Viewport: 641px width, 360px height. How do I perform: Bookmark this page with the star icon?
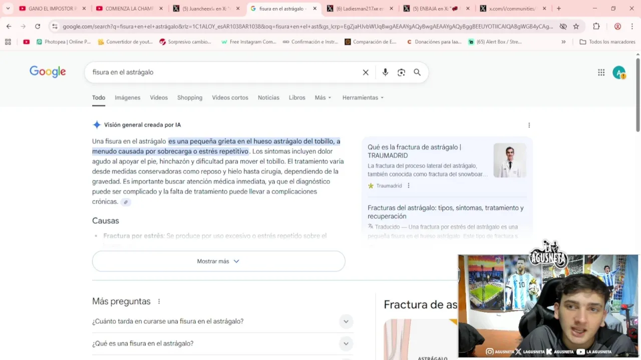(x=576, y=26)
